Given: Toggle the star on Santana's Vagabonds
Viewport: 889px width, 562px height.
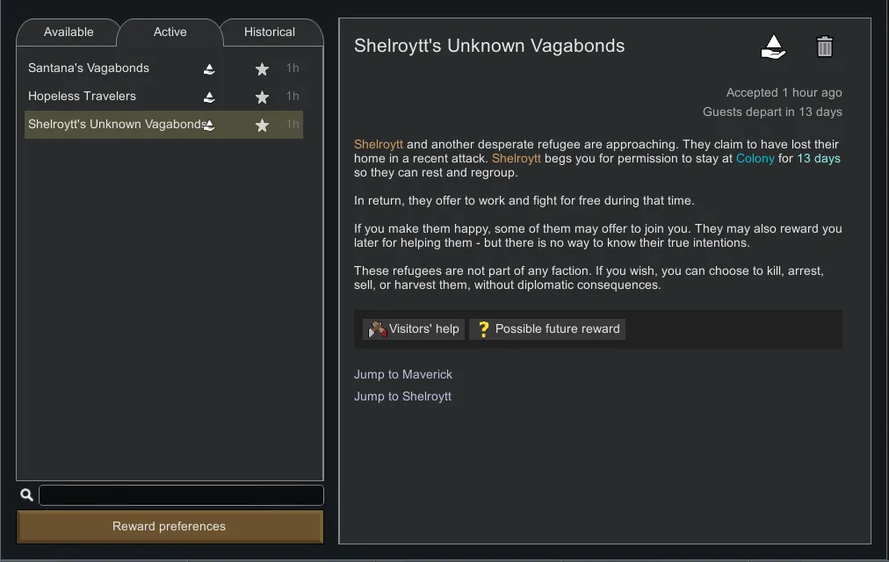Looking at the screenshot, I should click(262, 69).
